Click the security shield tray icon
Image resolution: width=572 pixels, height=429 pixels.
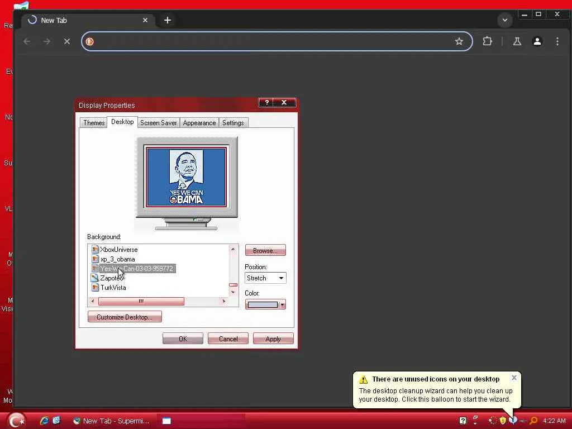pos(503,421)
